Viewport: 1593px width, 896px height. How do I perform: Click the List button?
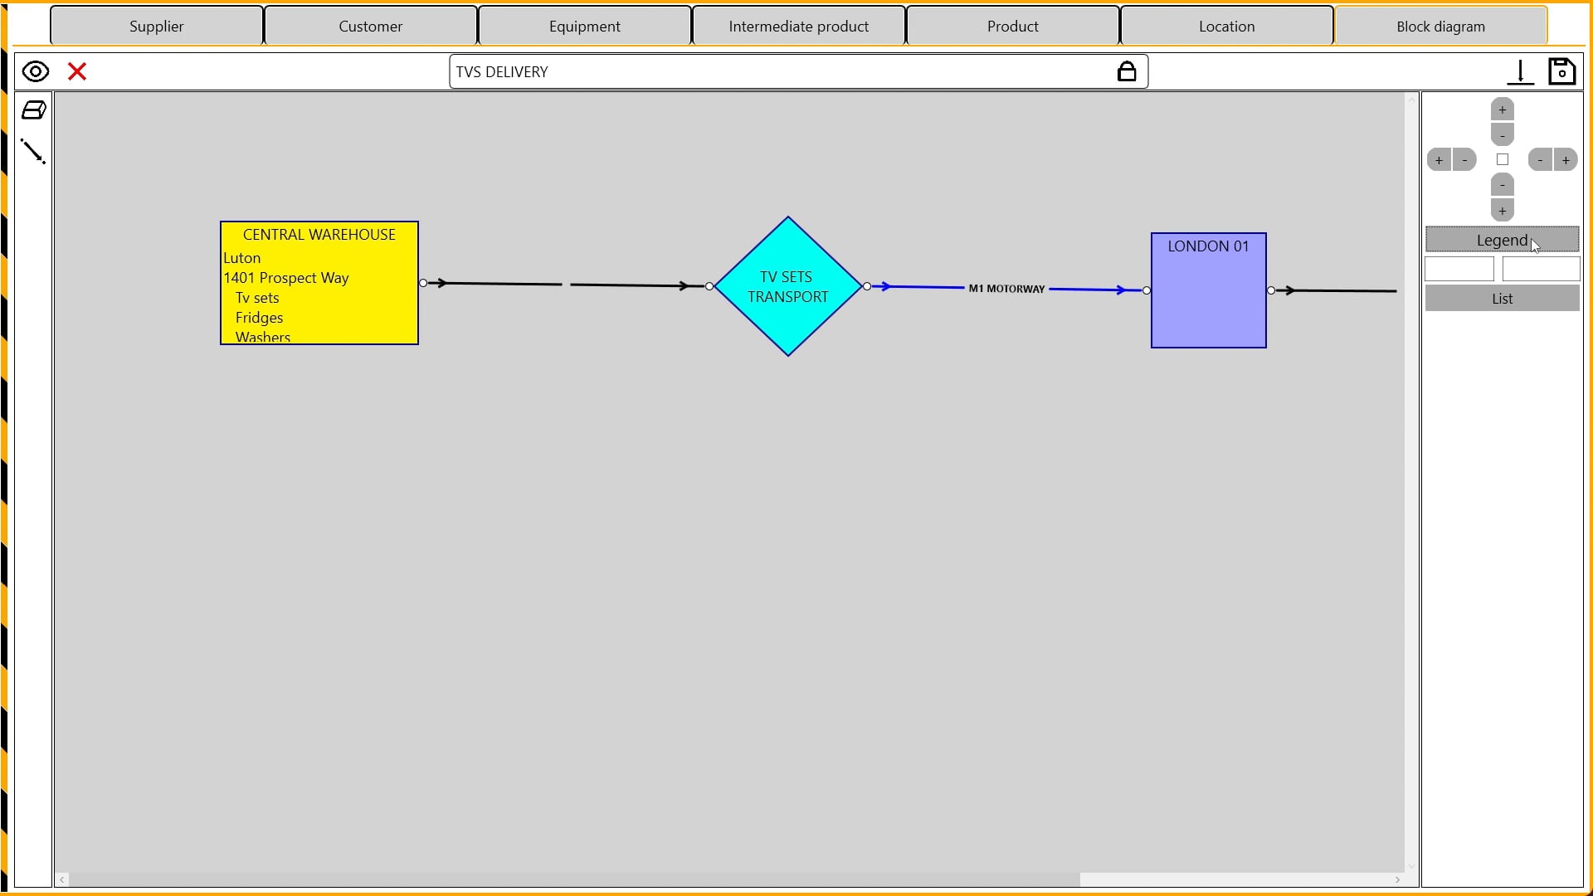coord(1502,299)
